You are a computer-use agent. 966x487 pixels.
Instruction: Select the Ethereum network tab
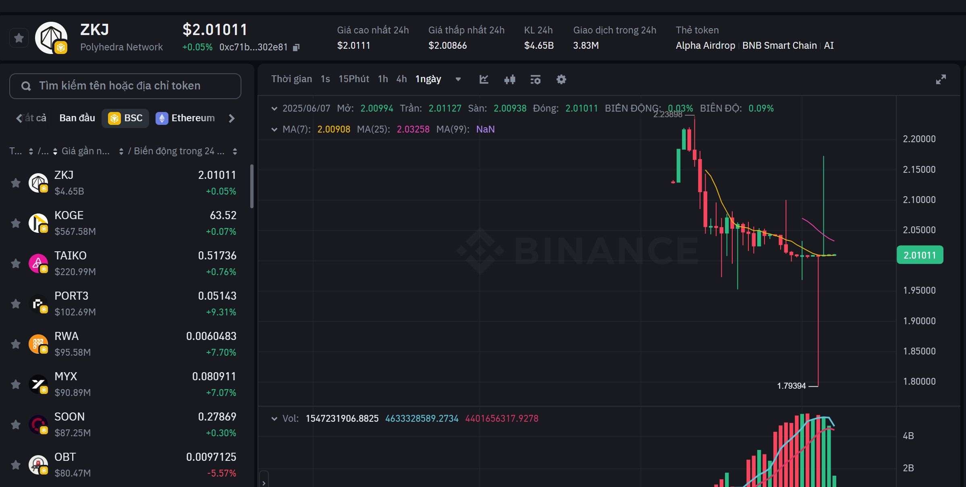[x=185, y=118]
